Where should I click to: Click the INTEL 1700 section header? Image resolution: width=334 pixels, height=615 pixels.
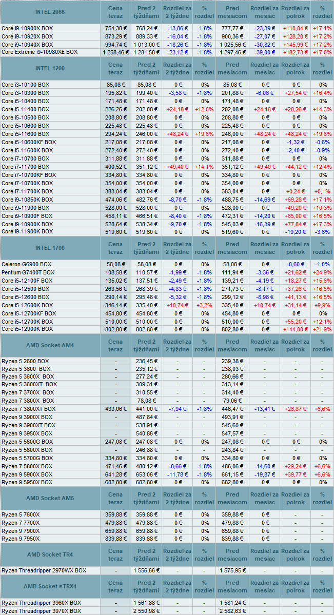tap(50, 248)
